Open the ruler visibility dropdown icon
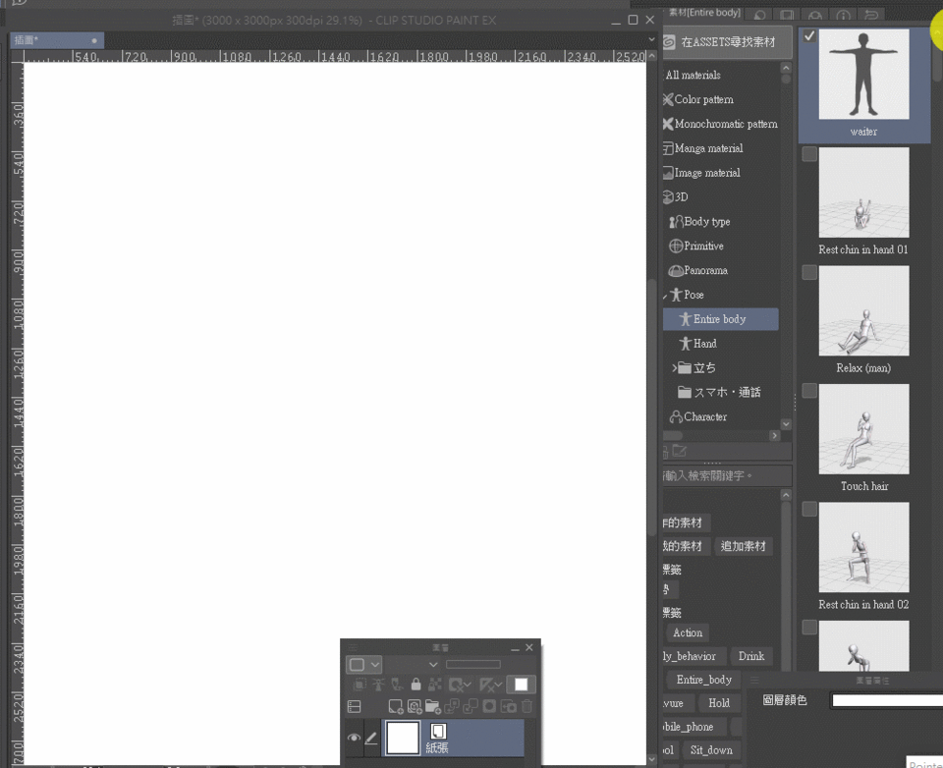Viewport: 943px width, 768px height. (491, 685)
